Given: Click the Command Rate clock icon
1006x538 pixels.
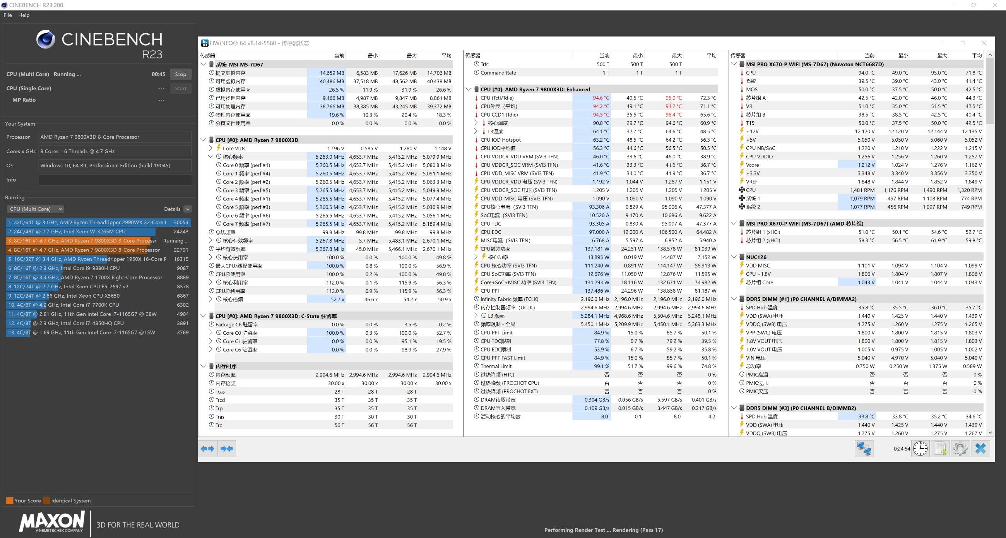Looking at the screenshot, I should [x=476, y=73].
